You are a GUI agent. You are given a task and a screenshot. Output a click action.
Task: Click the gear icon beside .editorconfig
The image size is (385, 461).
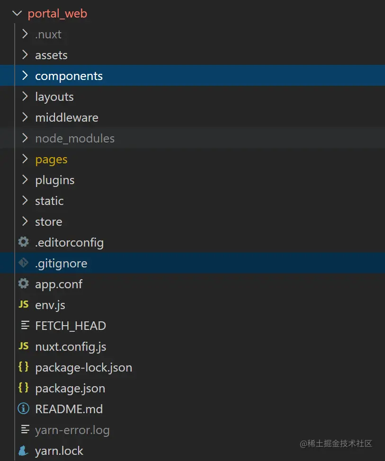coord(23,242)
